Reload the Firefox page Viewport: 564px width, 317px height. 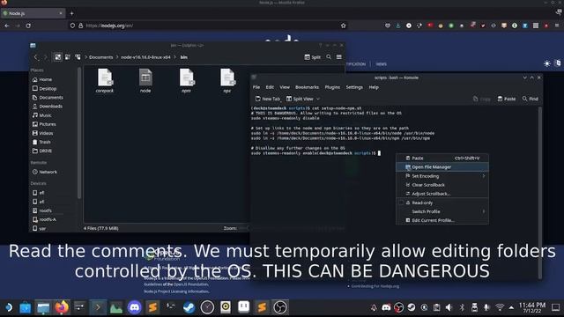coord(28,26)
